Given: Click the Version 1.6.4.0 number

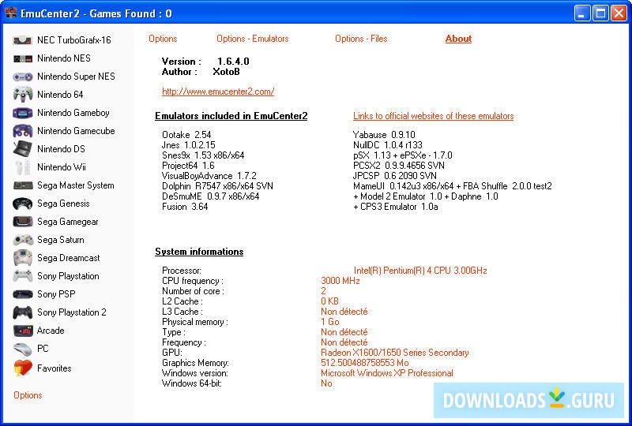Looking at the screenshot, I should pyautogui.click(x=233, y=62).
